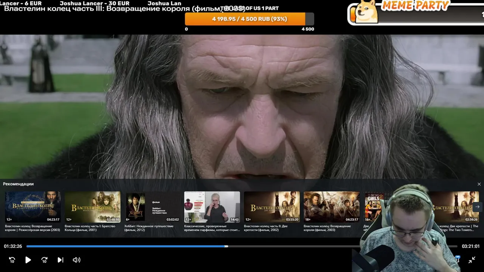
Task: Open the Две крепости (2002) thumbnail
Action: pos(271,207)
